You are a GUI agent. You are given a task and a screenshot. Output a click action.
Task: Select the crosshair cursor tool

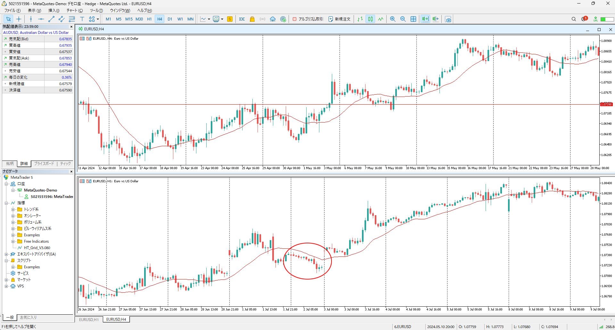pyautogui.click(x=19, y=19)
